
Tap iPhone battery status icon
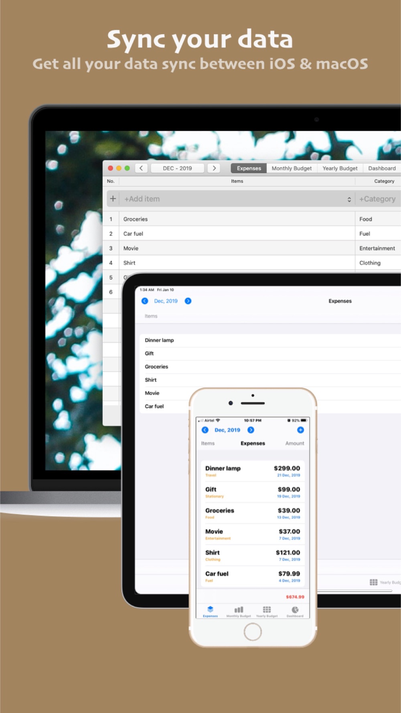coord(304,420)
